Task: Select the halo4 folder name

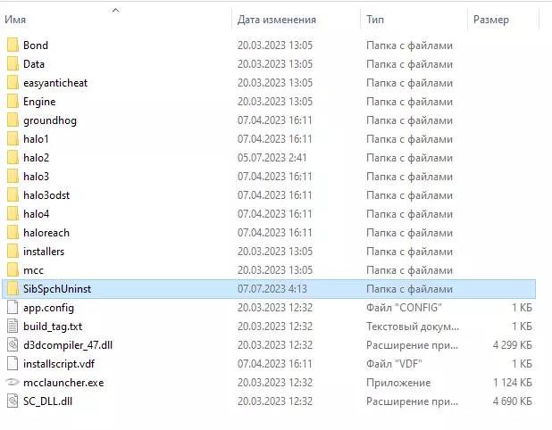Action: (37, 214)
